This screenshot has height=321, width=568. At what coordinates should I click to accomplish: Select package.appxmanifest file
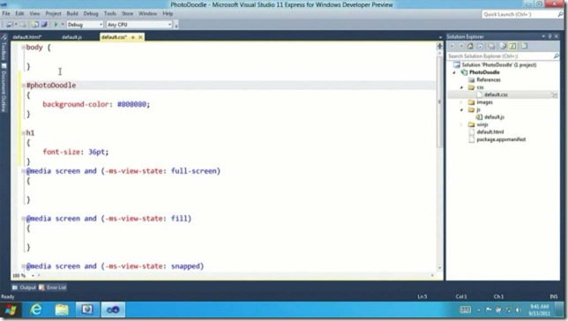[497, 139]
